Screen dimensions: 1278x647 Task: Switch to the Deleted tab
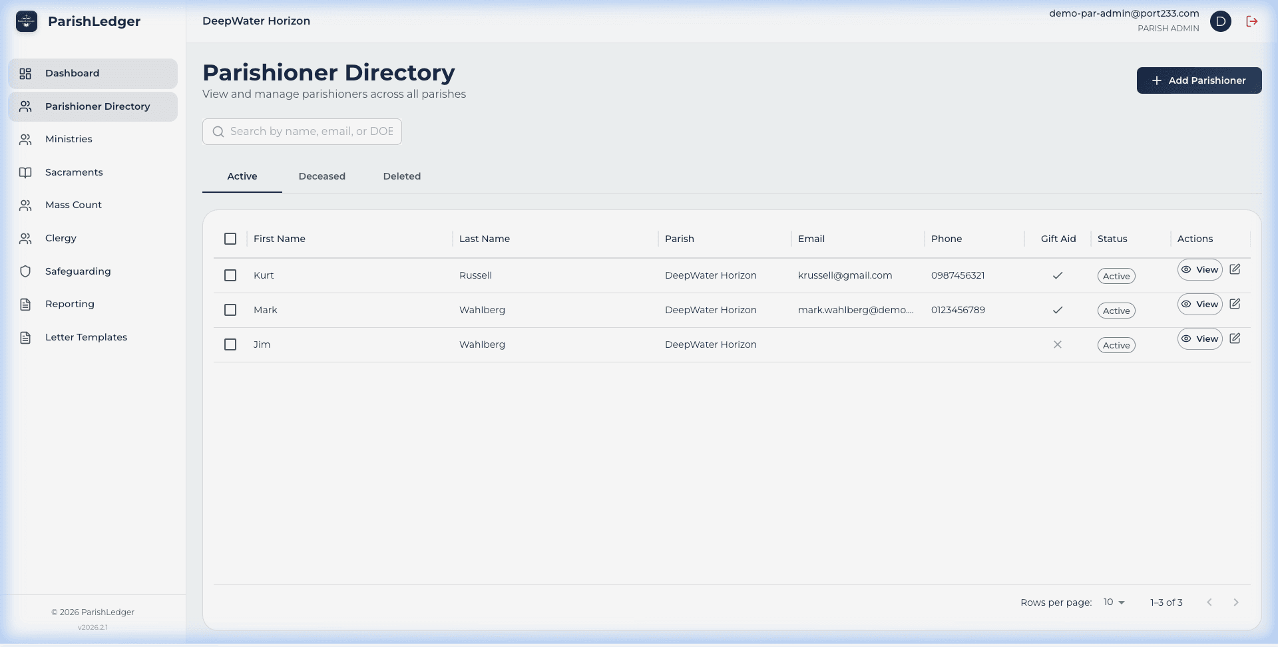point(401,176)
